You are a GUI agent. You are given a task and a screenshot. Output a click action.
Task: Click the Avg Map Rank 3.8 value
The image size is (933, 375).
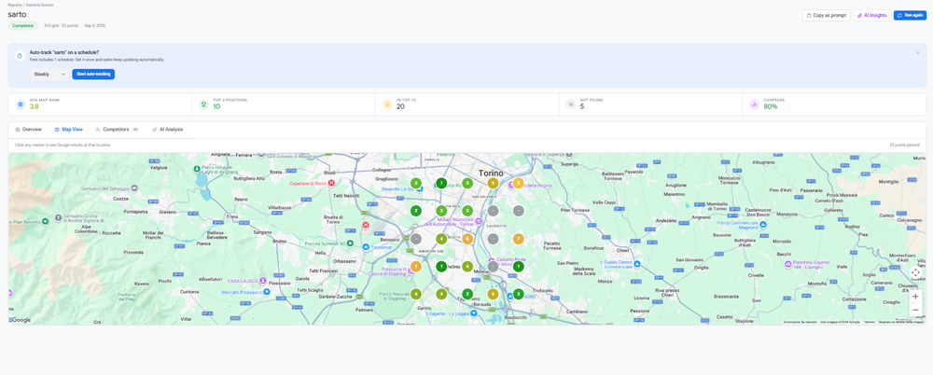click(x=34, y=106)
